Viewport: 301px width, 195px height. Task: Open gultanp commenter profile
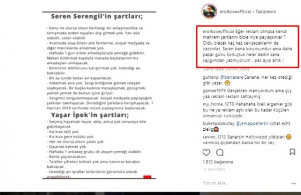210,78
